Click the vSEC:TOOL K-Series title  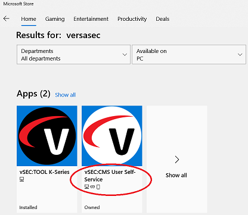[45, 172]
